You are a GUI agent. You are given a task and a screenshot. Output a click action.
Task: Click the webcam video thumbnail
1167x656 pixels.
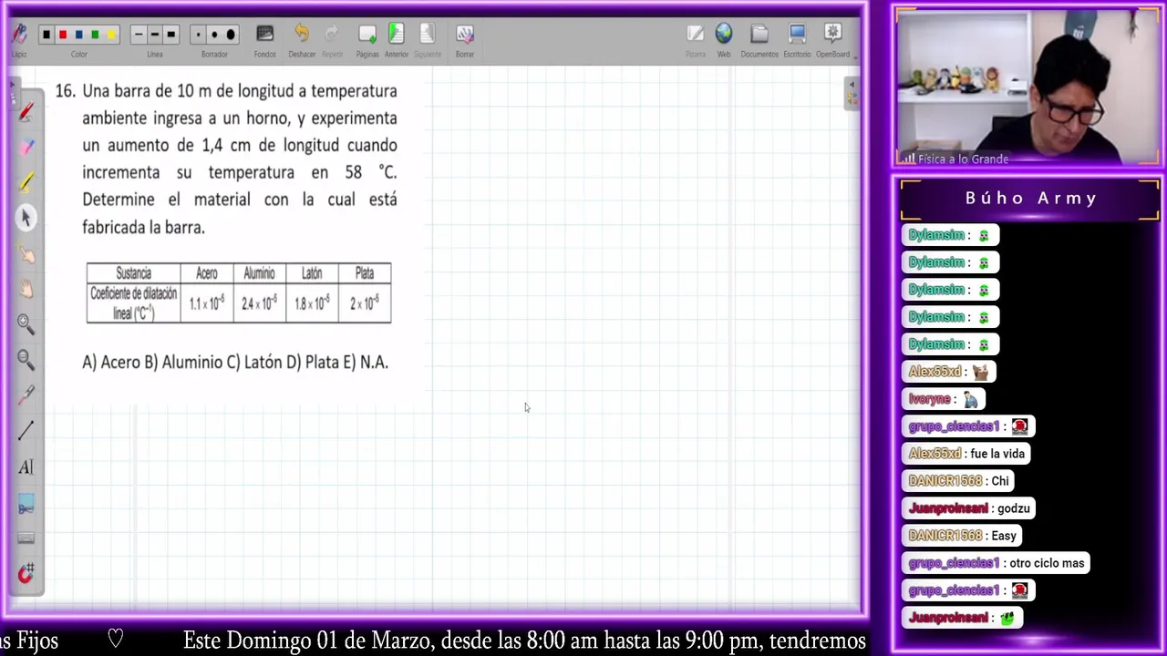(1028, 87)
